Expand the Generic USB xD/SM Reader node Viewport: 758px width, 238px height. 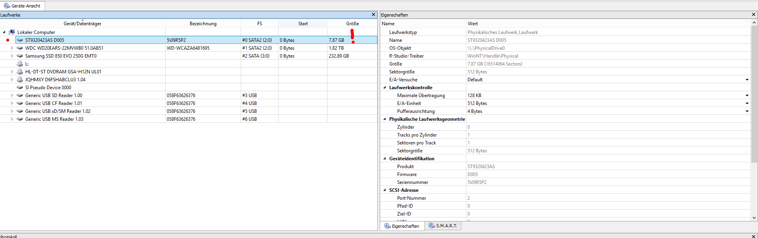tap(12, 111)
